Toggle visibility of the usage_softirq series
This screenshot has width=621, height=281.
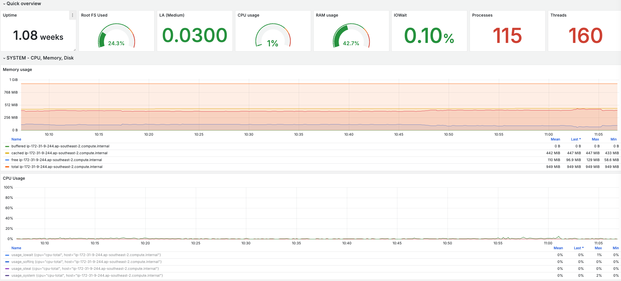[x=87, y=262]
